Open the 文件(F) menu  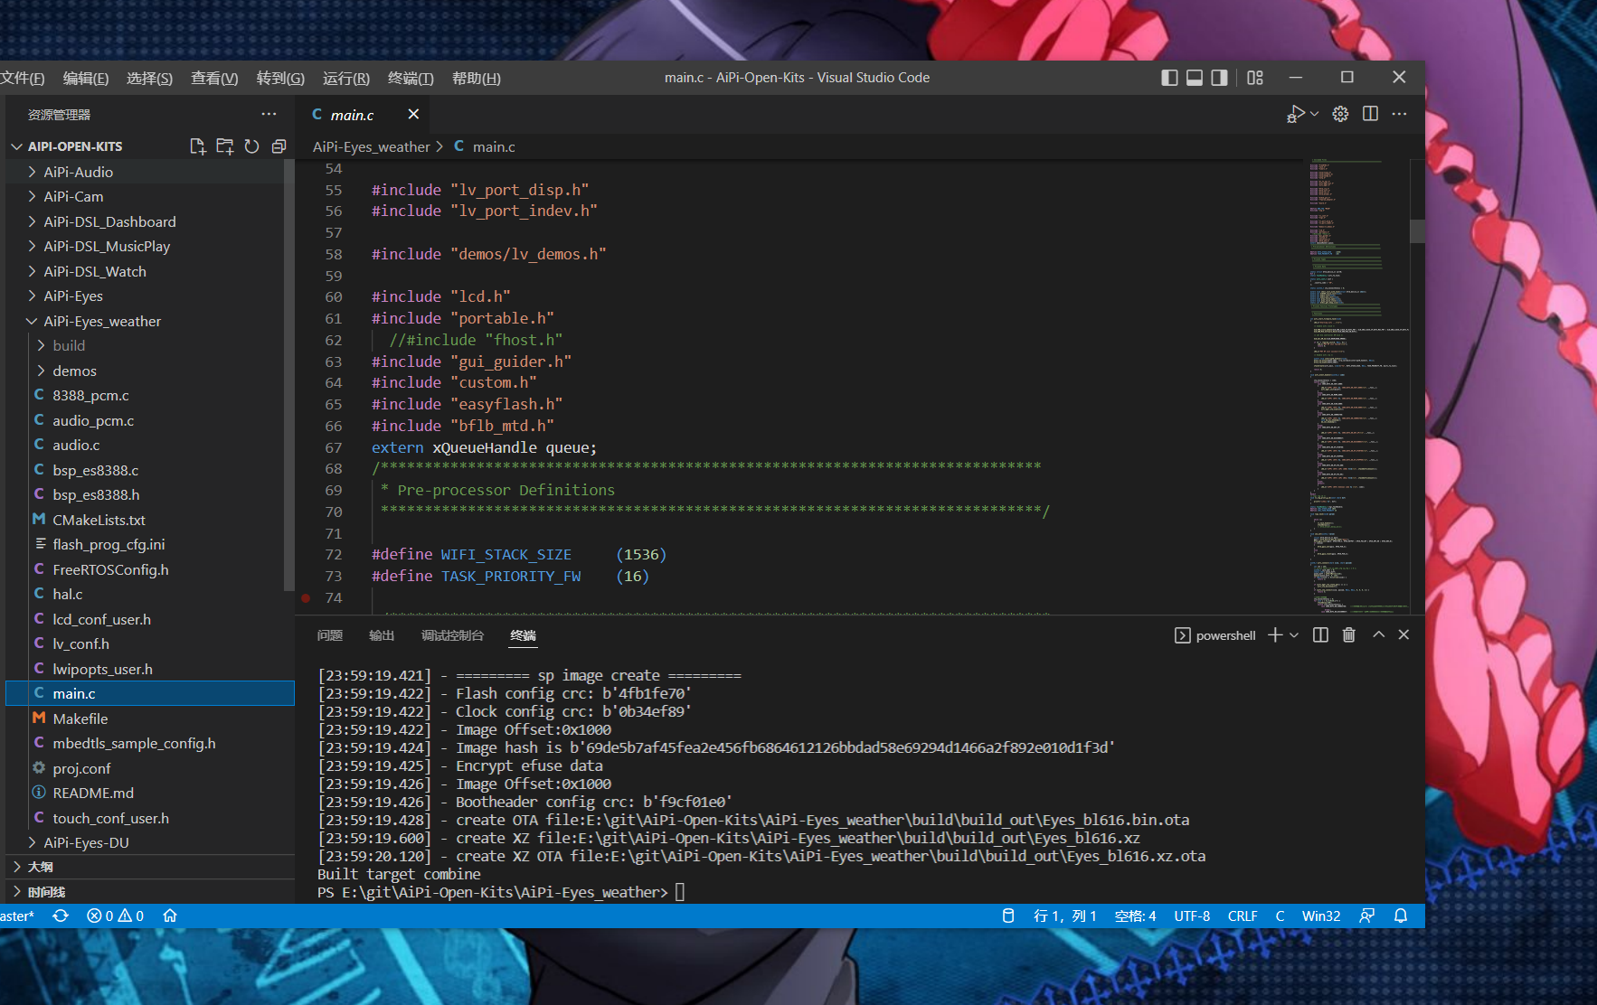tap(22, 79)
